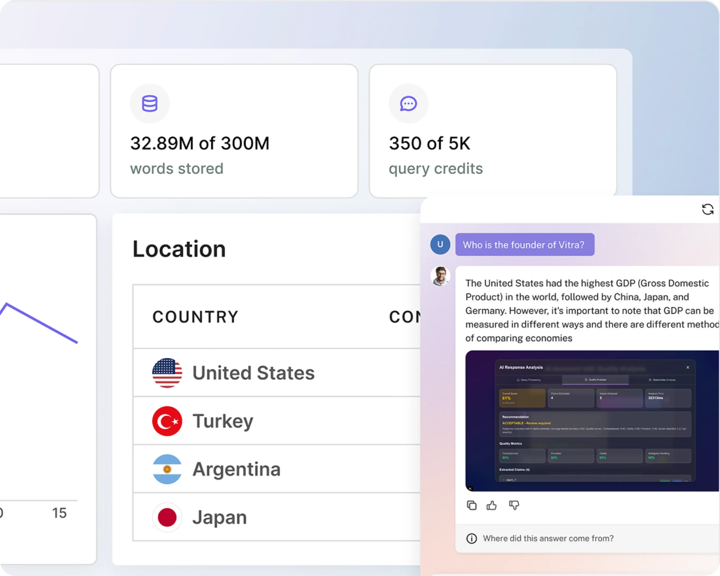Click the Argentina flag icon
The width and height of the screenshot is (720, 576).
tap(167, 469)
